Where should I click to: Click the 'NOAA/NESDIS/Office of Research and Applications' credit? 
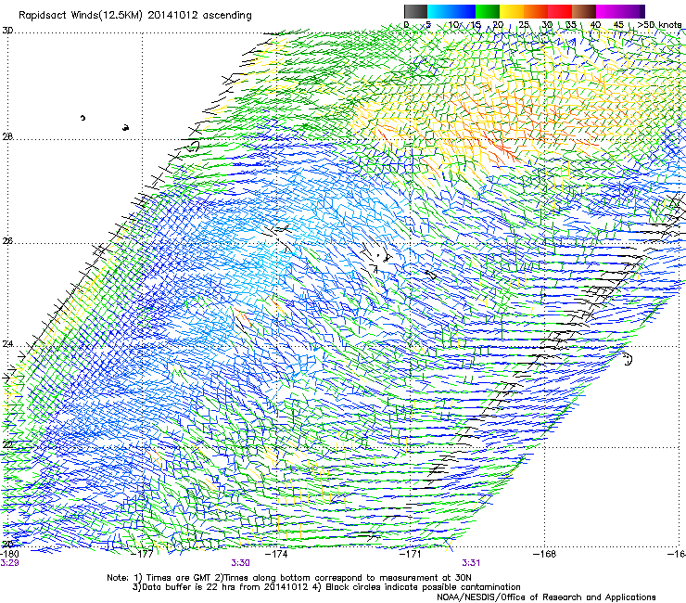pyautogui.click(x=546, y=597)
